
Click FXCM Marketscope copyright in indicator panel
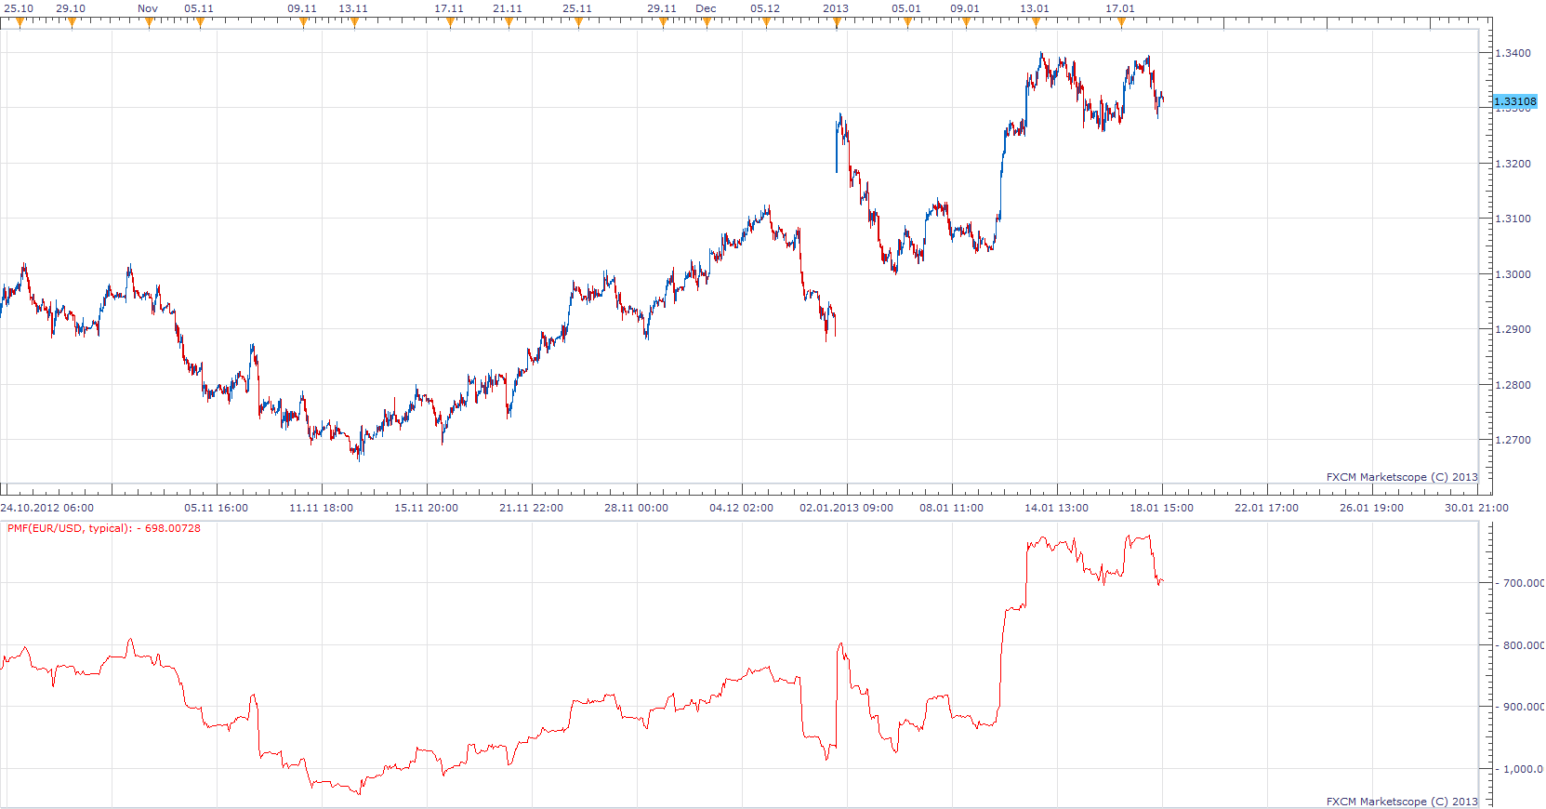point(1401,802)
